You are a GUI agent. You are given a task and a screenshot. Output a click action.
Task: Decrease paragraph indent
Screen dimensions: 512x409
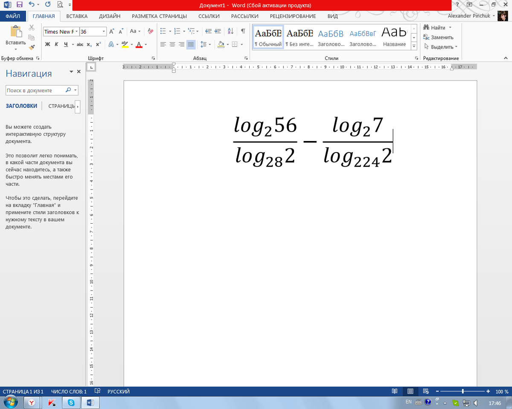[208, 32]
